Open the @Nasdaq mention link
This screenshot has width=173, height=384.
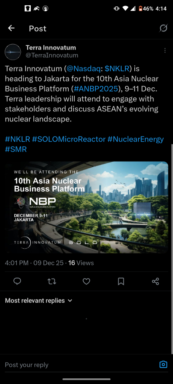click(x=83, y=69)
